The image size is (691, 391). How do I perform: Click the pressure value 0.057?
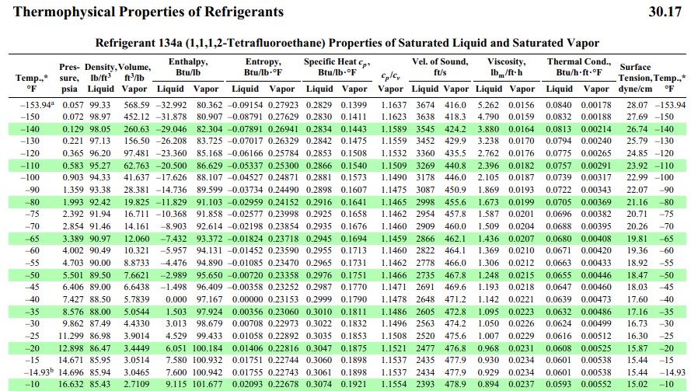[72, 105]
